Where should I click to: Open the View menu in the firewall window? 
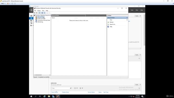(x=43, y=11)
